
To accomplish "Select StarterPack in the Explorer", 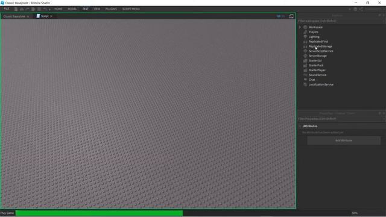I will [316, 66].
